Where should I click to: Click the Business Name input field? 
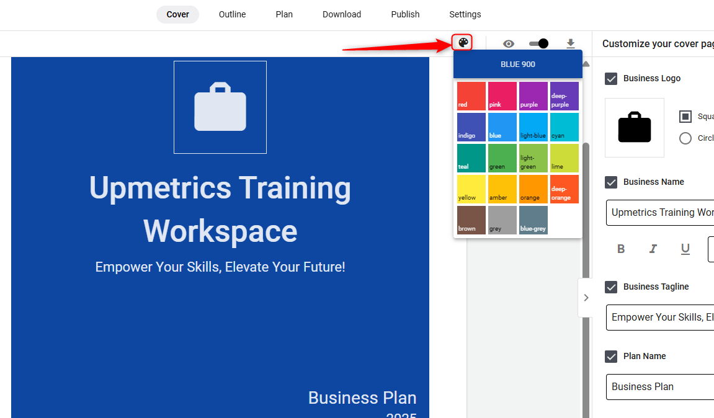pos(660,213)
